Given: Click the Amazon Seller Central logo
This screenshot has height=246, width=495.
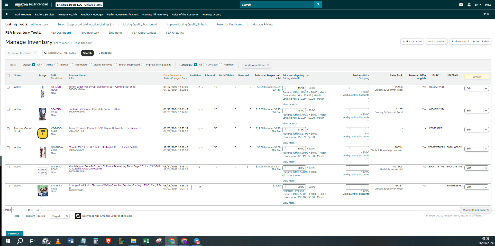Looking at the screenshot, I should coord(31,4).
